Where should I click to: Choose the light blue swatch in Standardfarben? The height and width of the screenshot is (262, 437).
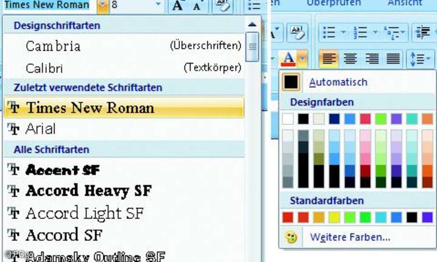pos(381,217)
